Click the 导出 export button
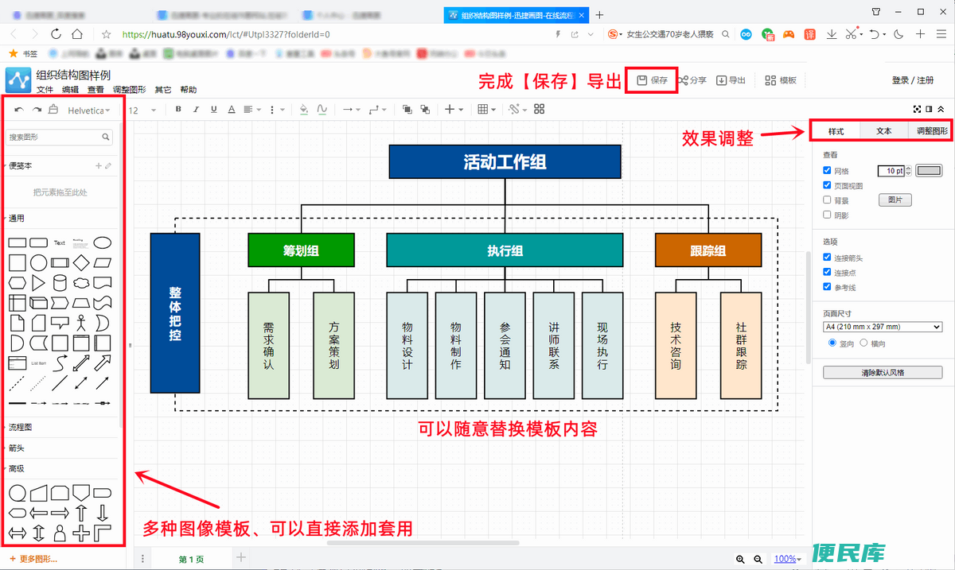 [x=731, y=80]
